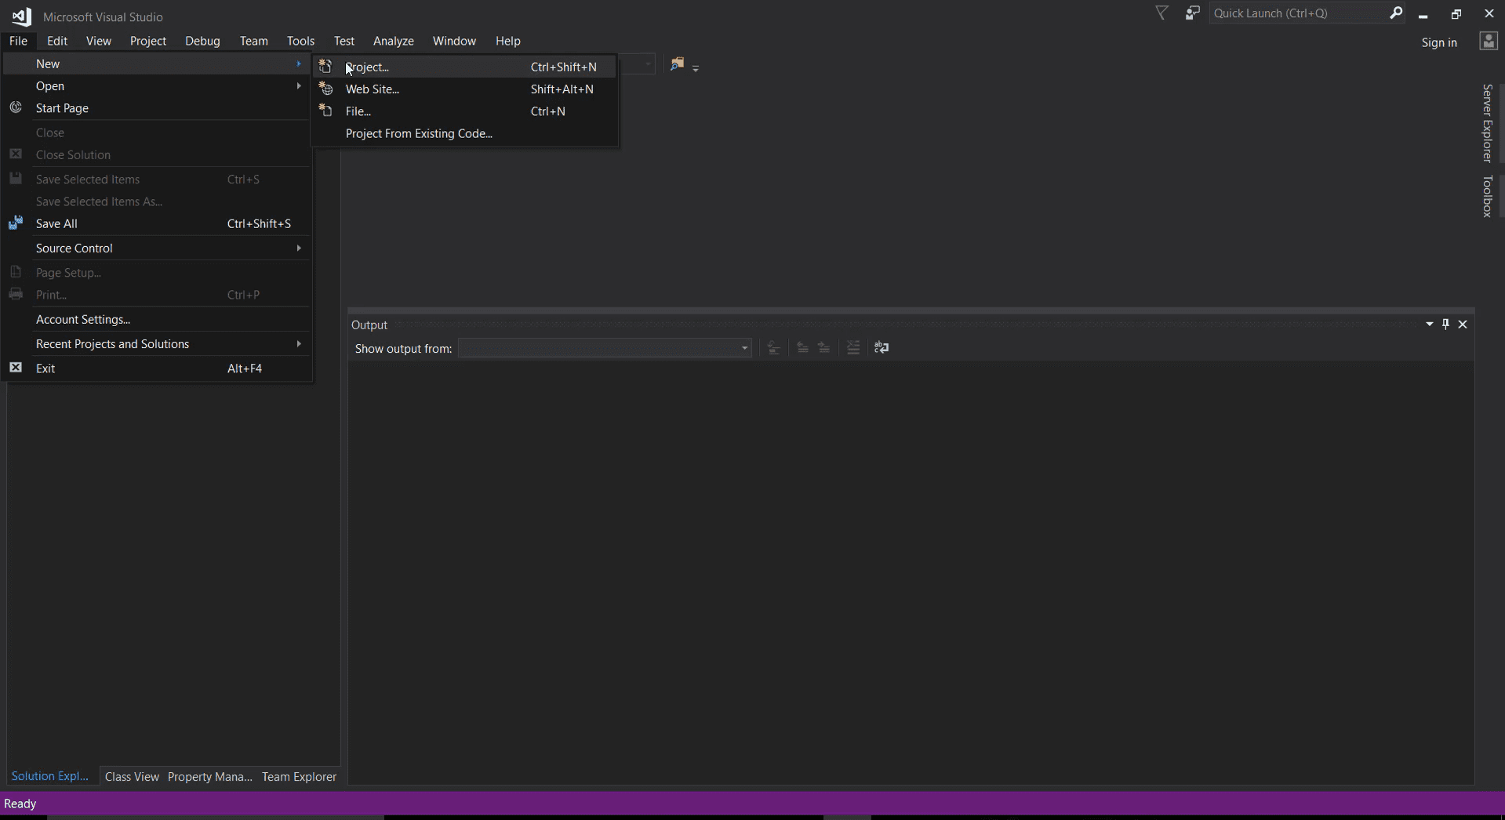Click the Quick Launch search field
Viewport: 1505px width, 820px height.
[x=1298, y=13]
